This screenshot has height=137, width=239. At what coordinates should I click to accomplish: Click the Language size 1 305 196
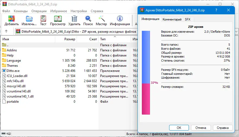[69, 61]
